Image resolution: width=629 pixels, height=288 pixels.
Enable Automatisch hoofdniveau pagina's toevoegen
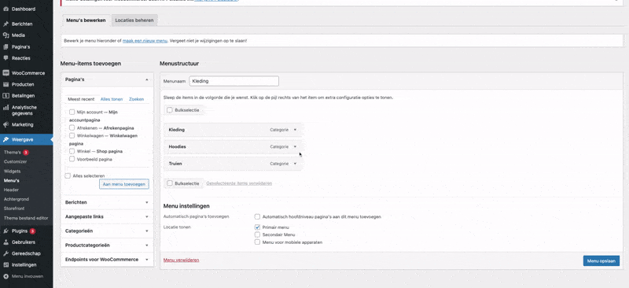coord(257,216)
